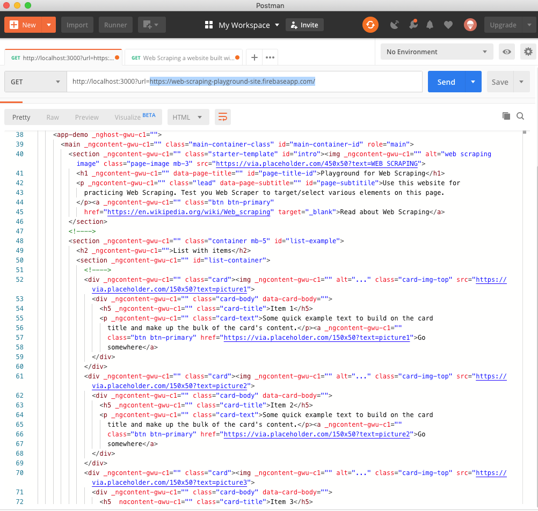Open the Capture requests satellite icon
Screen dimensions: 538x511
pyautogui.click(x=394, y=25)
